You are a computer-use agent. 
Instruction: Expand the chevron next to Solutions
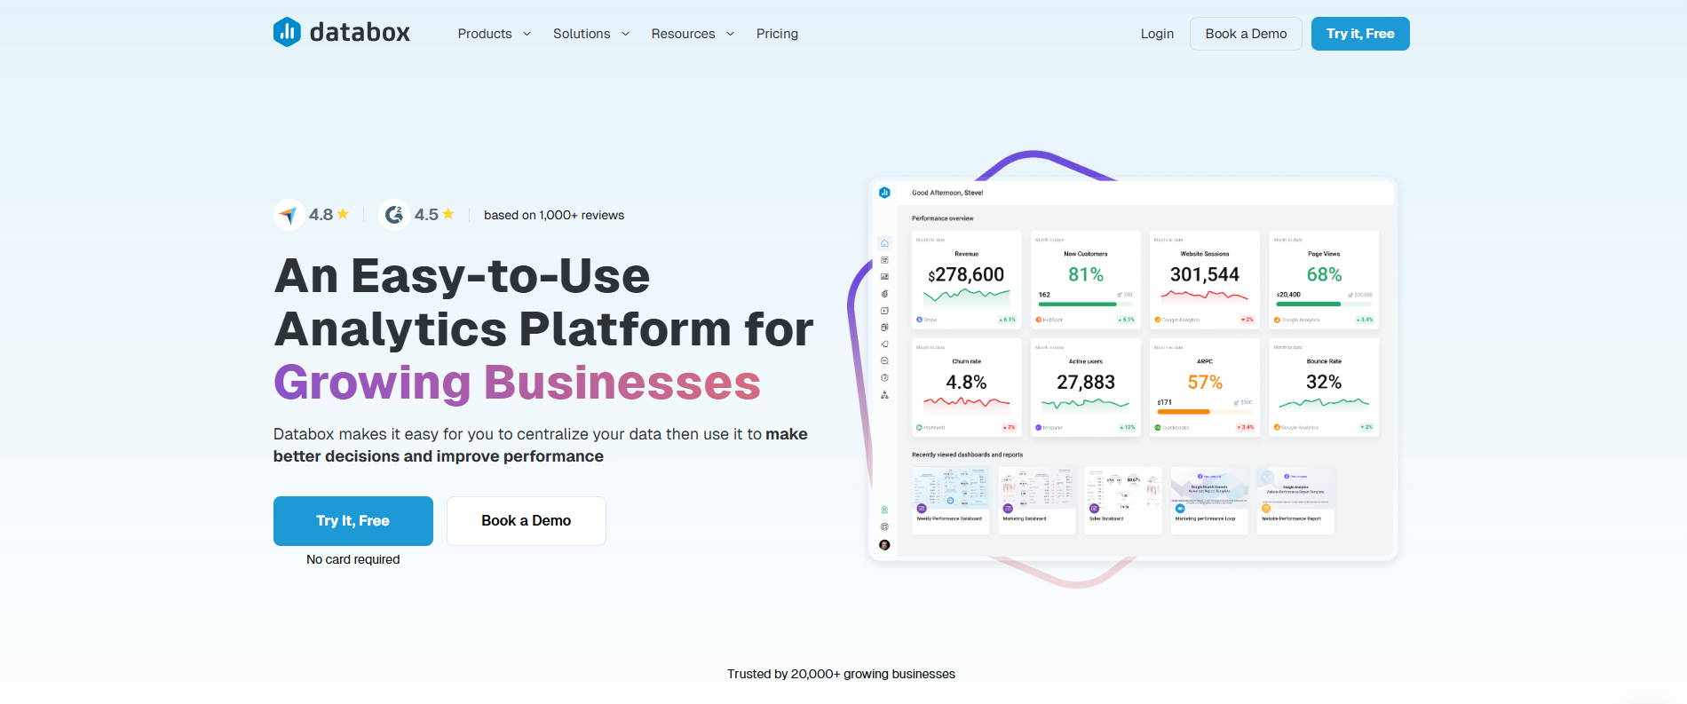click(625, 34)
